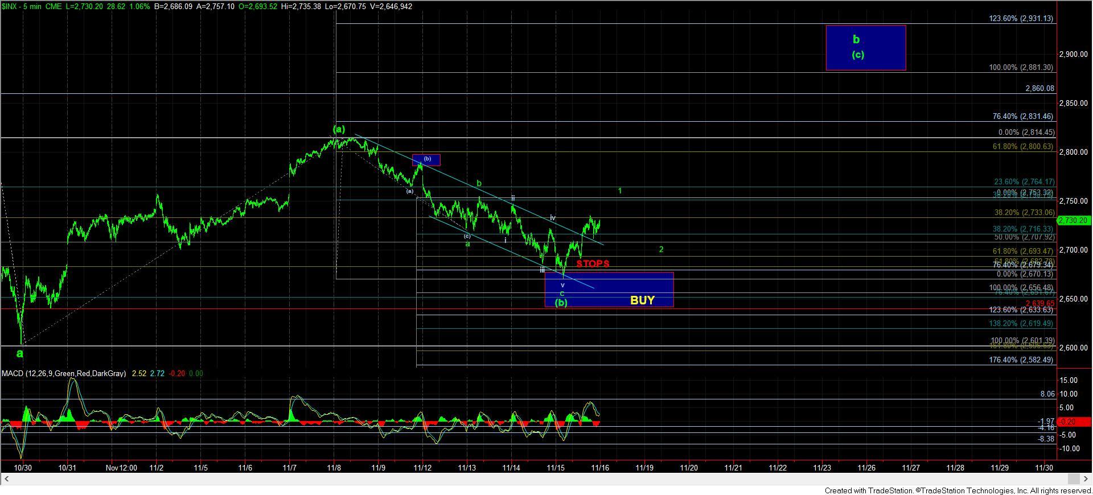Click the 2,600.00 price axis label
Screen dimensions: 1093x495
tap(1074, 348)
